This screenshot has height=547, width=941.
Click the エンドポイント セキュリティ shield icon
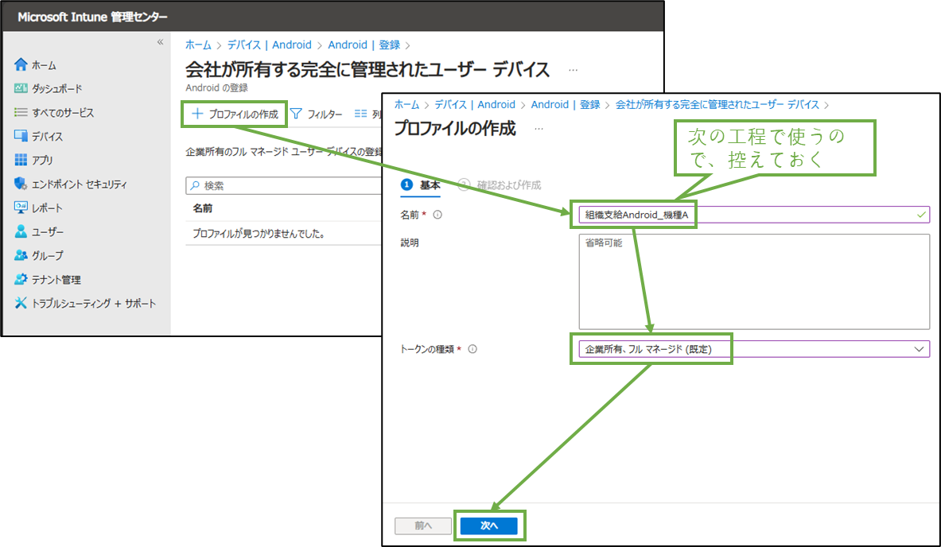[21, 184]
